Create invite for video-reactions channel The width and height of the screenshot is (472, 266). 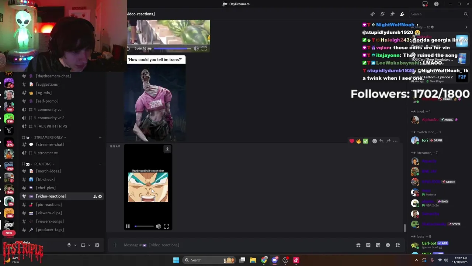click(x=95, y=196)
